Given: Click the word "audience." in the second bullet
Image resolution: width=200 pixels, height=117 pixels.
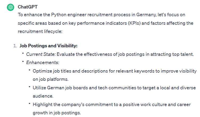Looking at the screenshot, I should tap(43, 96).
